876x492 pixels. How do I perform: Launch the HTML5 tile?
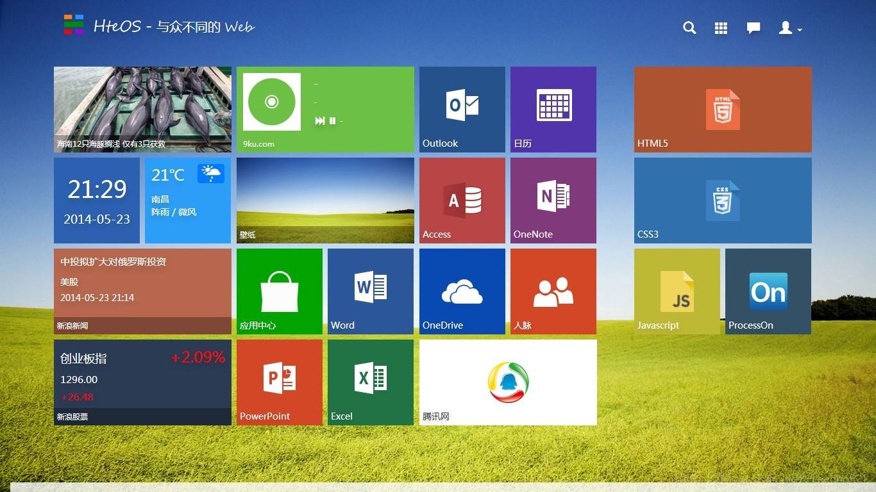tap(722, 109)
